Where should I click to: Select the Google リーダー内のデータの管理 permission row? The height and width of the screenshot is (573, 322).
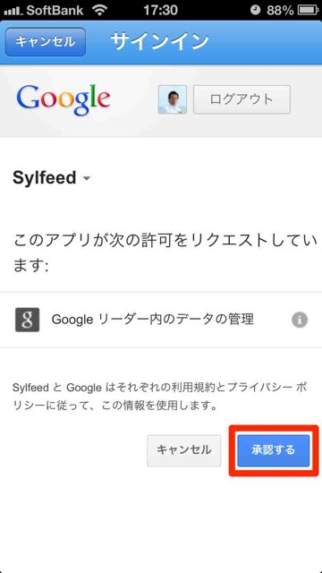click(161, 320)
